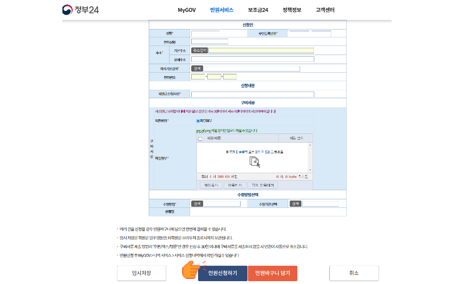Image resolution: width=454 pixels, height=284 pixels.
Task: Click the orange 민원바구니 담기 button
Action: pos(272,273)
